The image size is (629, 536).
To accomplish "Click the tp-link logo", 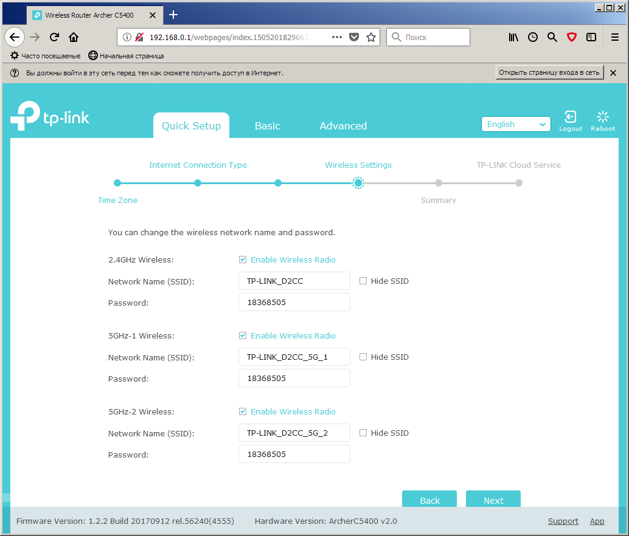I will pos(50,116).
